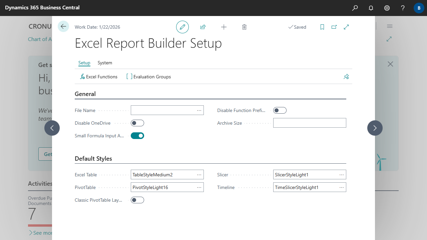This screenshot has height=240, width=427.
Task: Toggle Small Formula Input Area switch
Action: click(137, 136)
